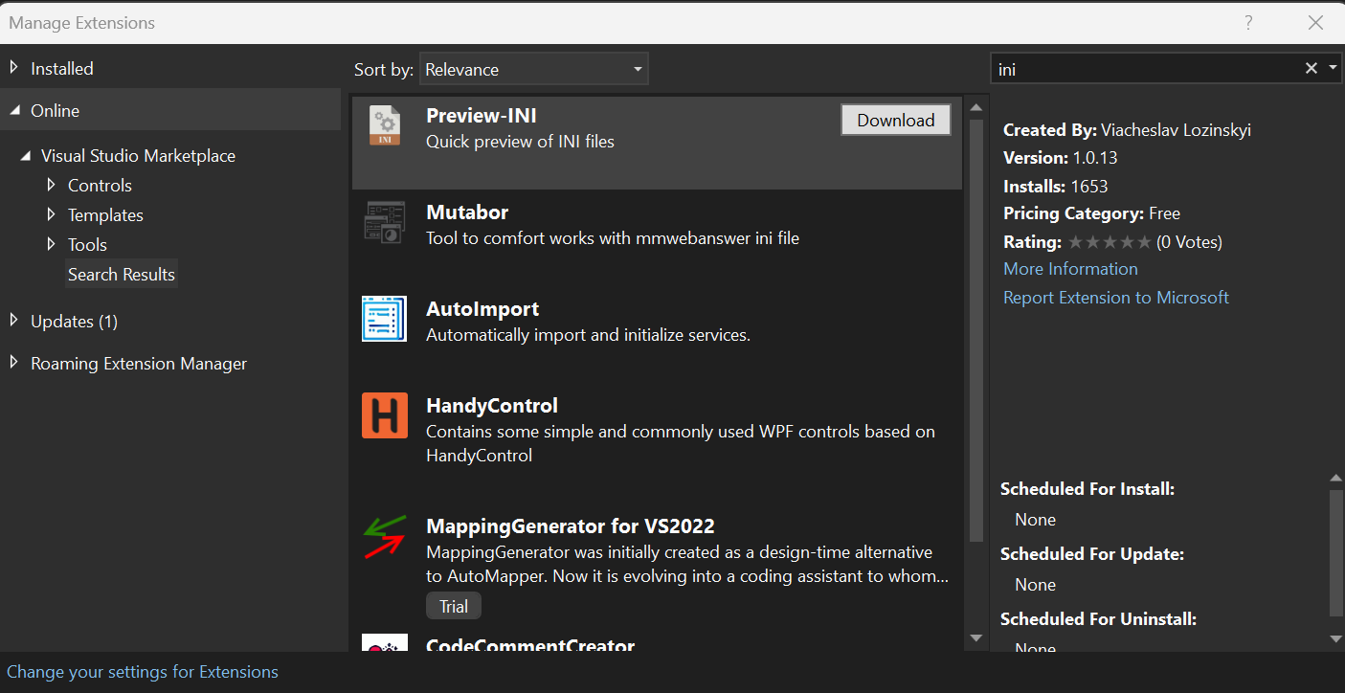The width and height of the screenshot is (1345, 693).
Task: Click 'Automatically import and initialize services' description
Action: pos(588,335)
